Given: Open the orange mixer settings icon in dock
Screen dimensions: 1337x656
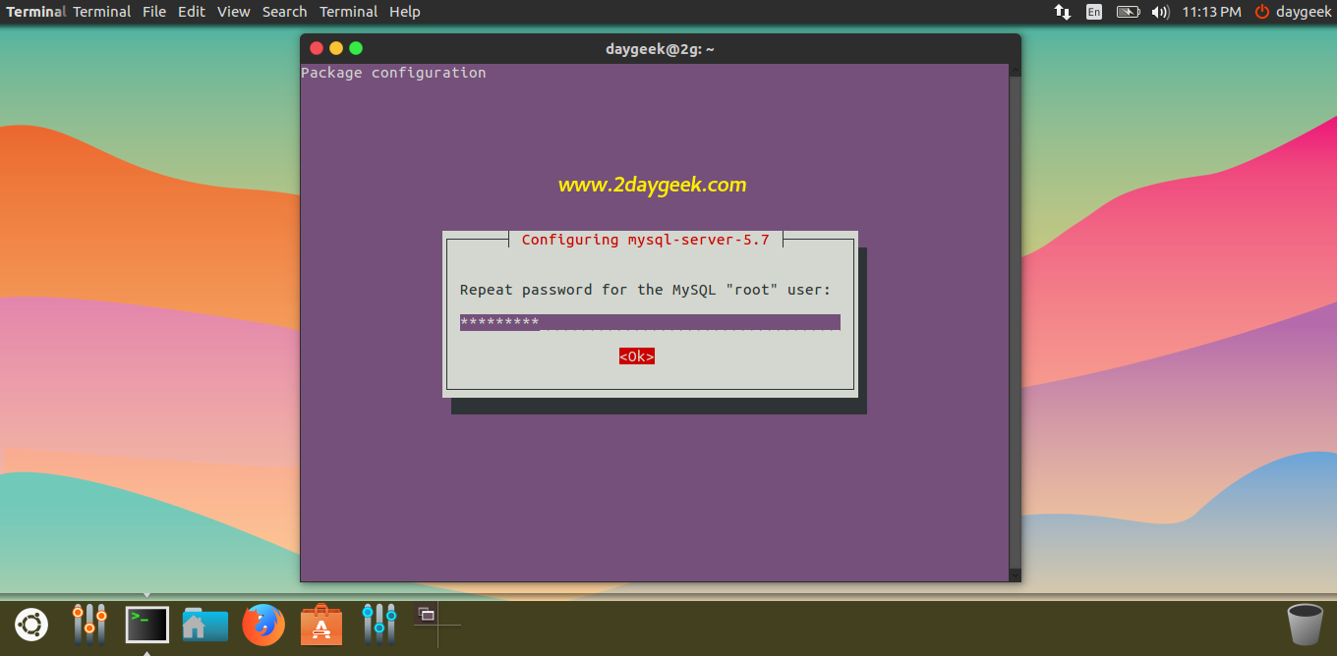Looking at the screenshot, I should click(89, 625).
